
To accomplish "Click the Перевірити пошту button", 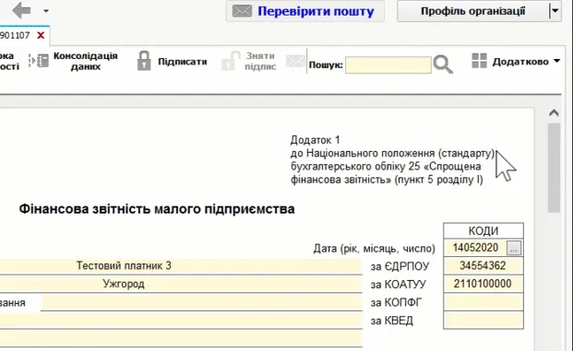I will pyautogui.click(x=305, y=11).
